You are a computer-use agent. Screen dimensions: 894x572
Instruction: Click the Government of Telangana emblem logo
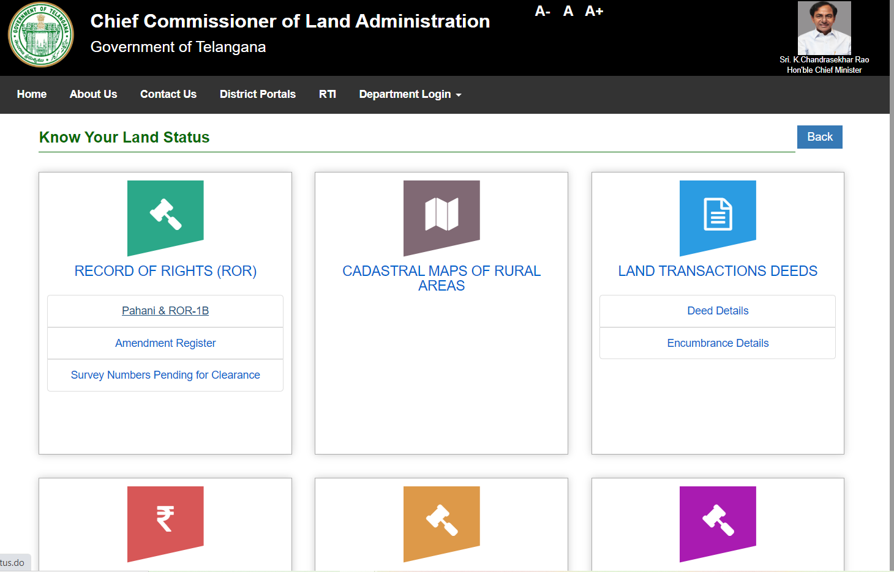tap(41, 35)
